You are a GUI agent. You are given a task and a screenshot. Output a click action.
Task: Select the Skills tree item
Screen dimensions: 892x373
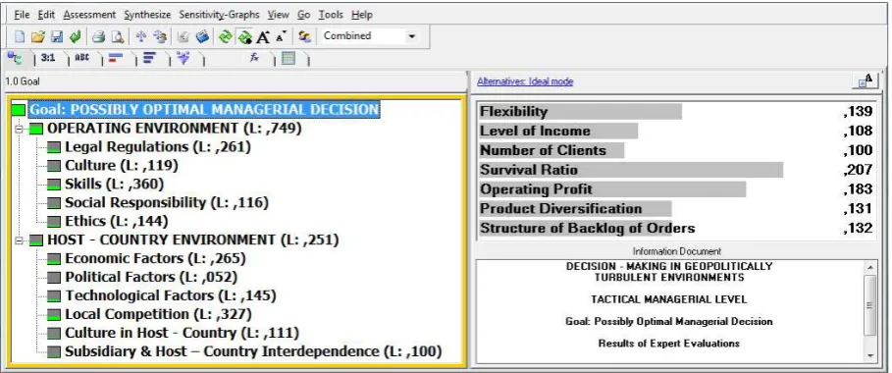coord(115,184)
